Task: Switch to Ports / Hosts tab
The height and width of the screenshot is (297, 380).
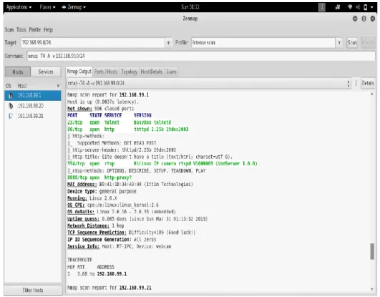Action: click(106, 72)
